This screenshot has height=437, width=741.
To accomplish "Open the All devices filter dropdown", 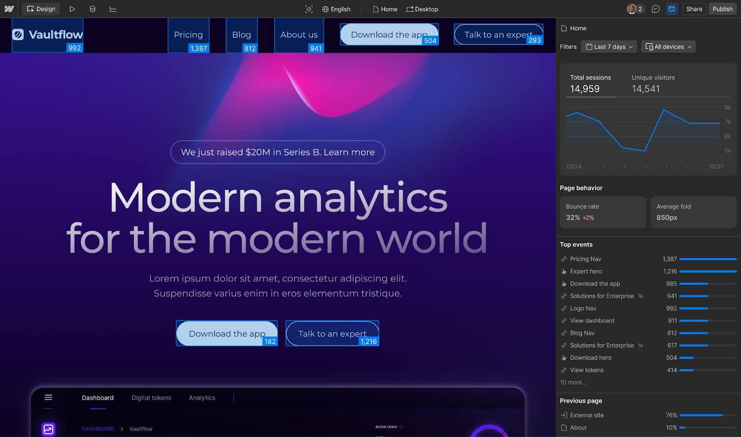I will pyautogui.click(x=668, y=47).
